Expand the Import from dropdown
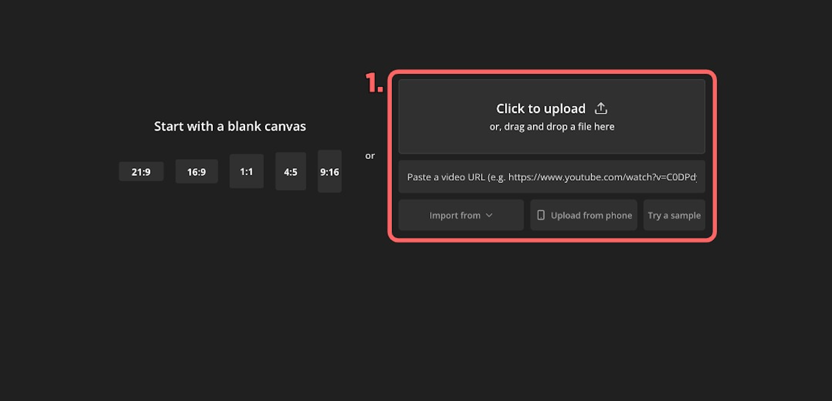This screenshot has height=401, width=832. coord(461,215)
